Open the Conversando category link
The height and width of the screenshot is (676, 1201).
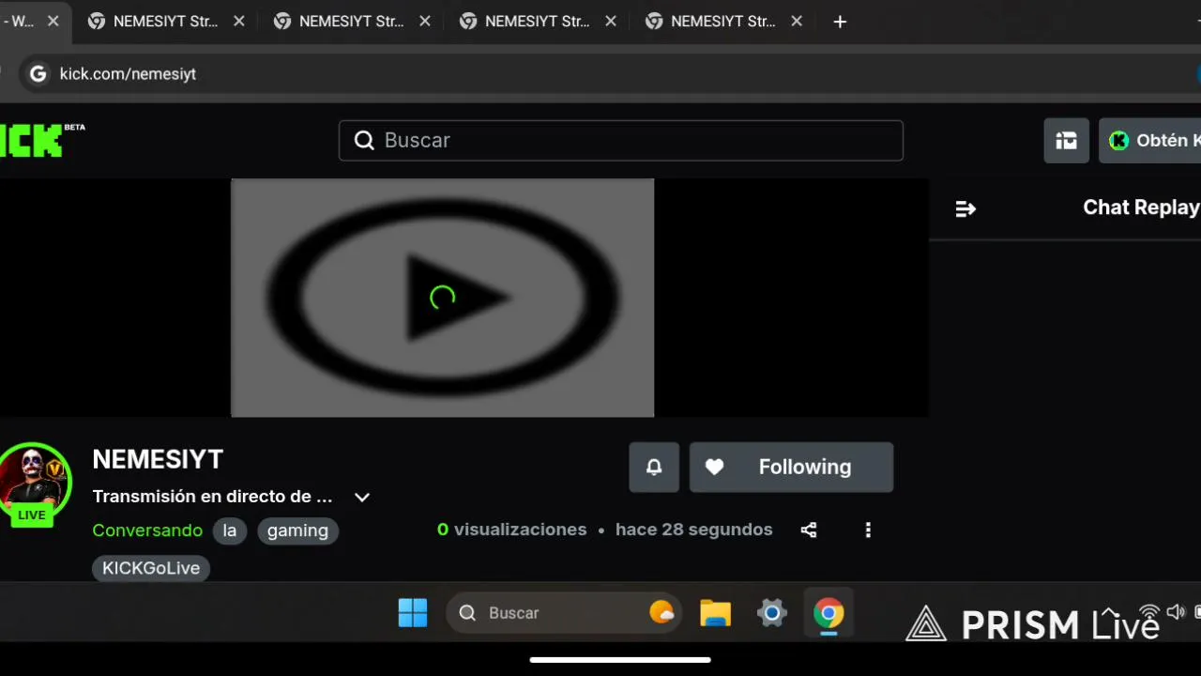[x=147, y=530]
